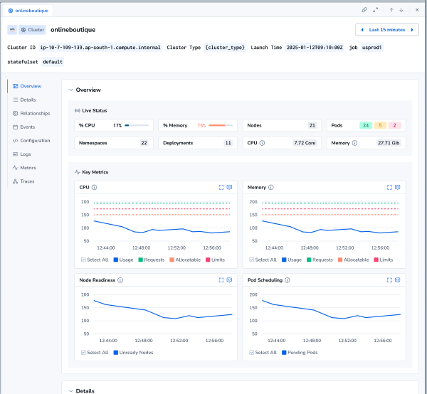Collapse the Overview section chevron
Viewport: 427px width, 394px height.
[x=70, y=90]
